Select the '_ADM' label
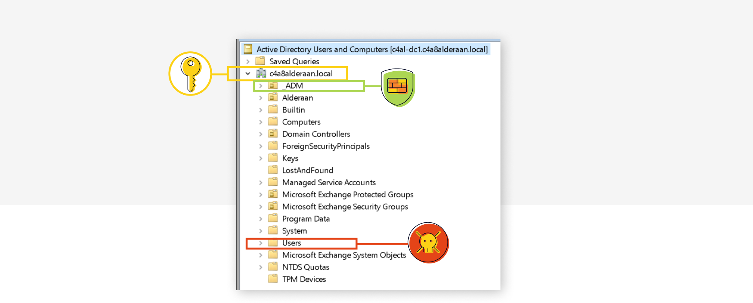 [293, 86]
